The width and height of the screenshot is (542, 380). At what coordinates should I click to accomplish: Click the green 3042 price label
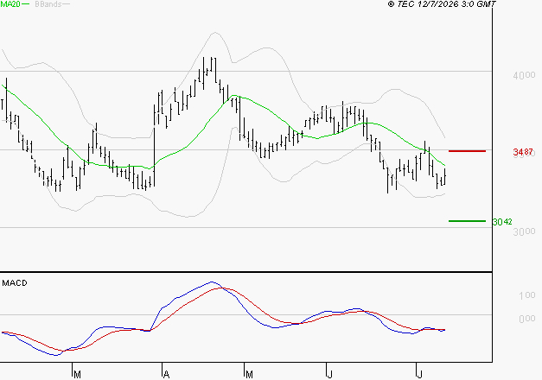(502, 221)
